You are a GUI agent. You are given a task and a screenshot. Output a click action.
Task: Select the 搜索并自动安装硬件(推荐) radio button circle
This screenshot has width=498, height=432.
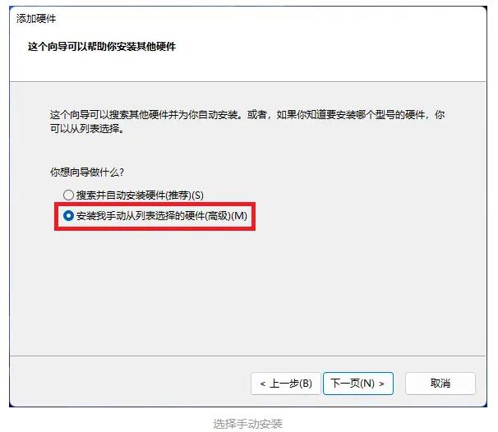coord(68,195)
